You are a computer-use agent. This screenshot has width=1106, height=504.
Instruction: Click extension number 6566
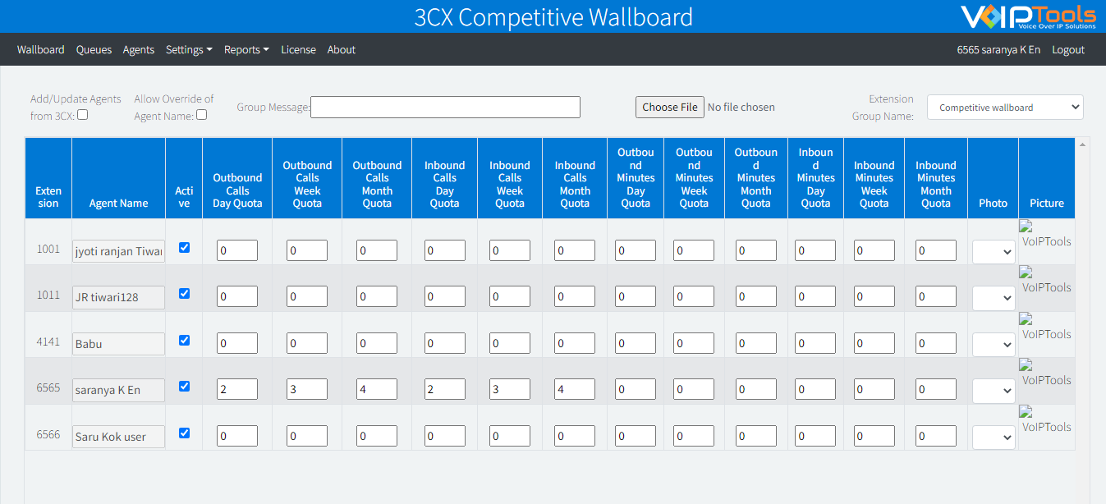coord(48,434)
